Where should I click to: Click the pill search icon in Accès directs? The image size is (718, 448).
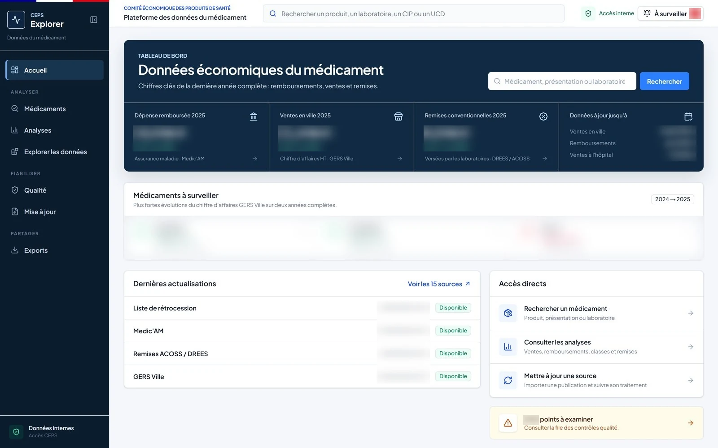point(508,313)
